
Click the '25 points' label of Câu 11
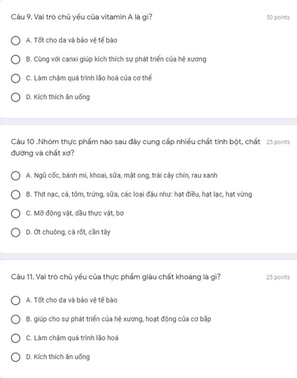click(278, 277)
